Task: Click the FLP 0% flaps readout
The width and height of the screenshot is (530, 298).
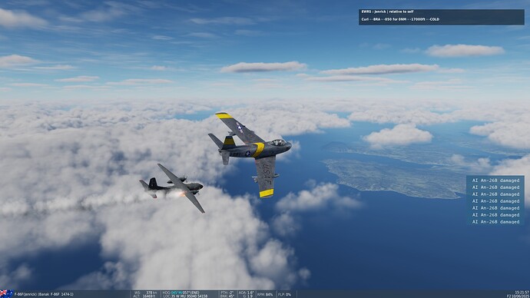Action: click(x=285, y=294)
